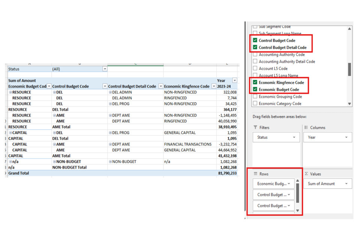This screenshot has width=360, height=240.
Task: Open Control Budget Detail Code filter button
Action: tap(160, 87)
